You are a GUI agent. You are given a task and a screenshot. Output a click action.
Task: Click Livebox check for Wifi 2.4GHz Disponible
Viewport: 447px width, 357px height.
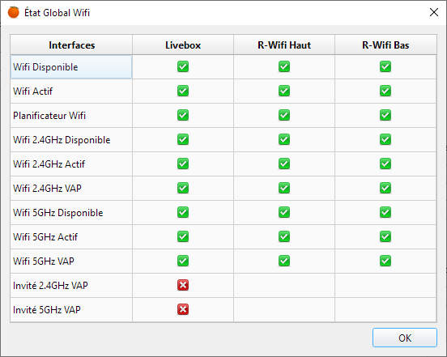[x=183, y=139]
